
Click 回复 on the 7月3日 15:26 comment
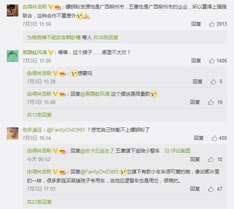pyautogui.click(x=196, y=61)
